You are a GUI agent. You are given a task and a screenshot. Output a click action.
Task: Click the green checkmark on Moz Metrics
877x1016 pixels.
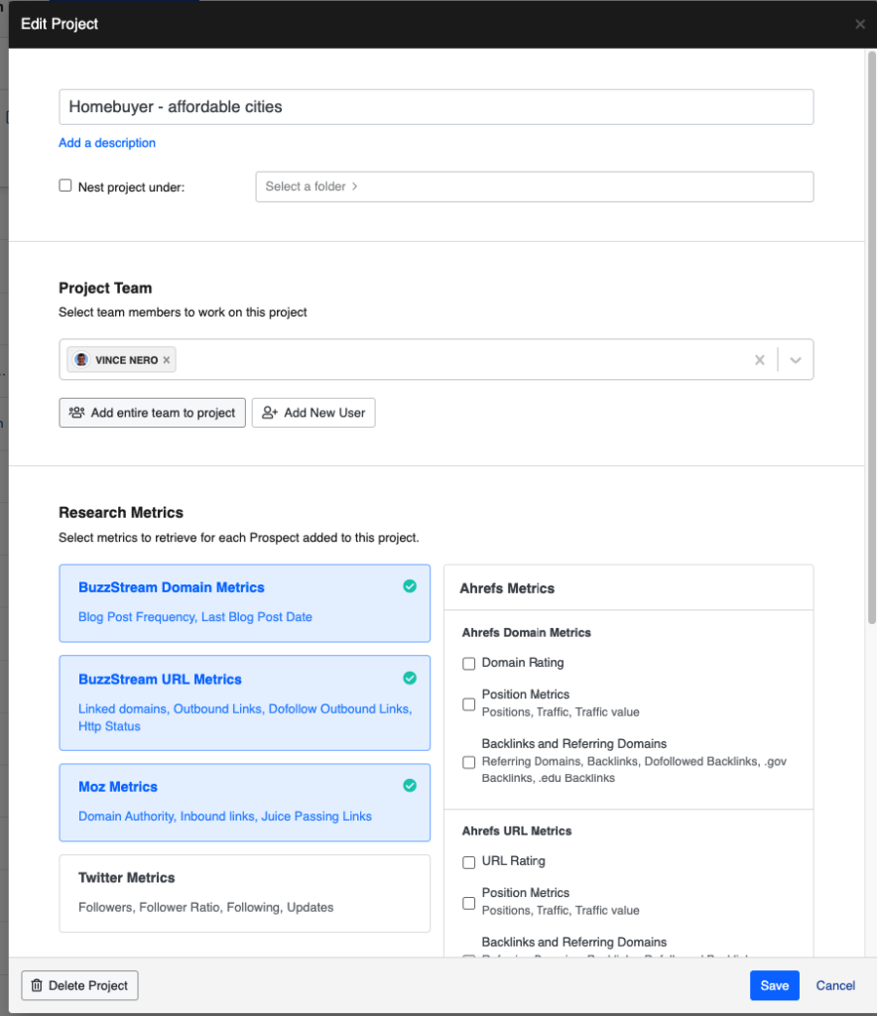410,785
